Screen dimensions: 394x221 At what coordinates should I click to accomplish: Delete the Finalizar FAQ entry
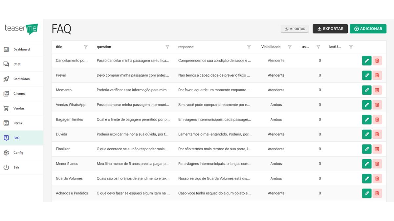click(377, 149)
